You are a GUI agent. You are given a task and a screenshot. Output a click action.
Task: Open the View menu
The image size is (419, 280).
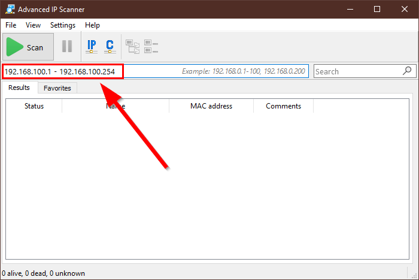[33, 25]
